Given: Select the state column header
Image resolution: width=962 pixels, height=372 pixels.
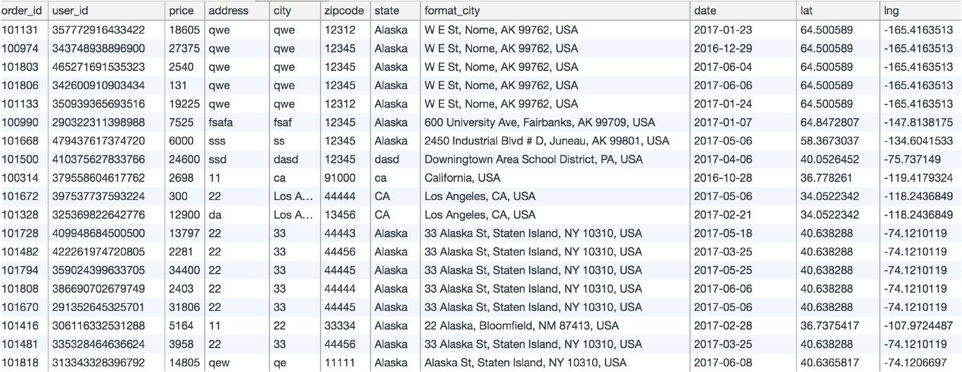Looking at the screenshot, I should pos(395,11).
